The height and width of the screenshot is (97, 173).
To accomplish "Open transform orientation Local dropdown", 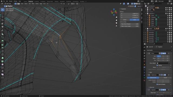I will pos(64,4).
